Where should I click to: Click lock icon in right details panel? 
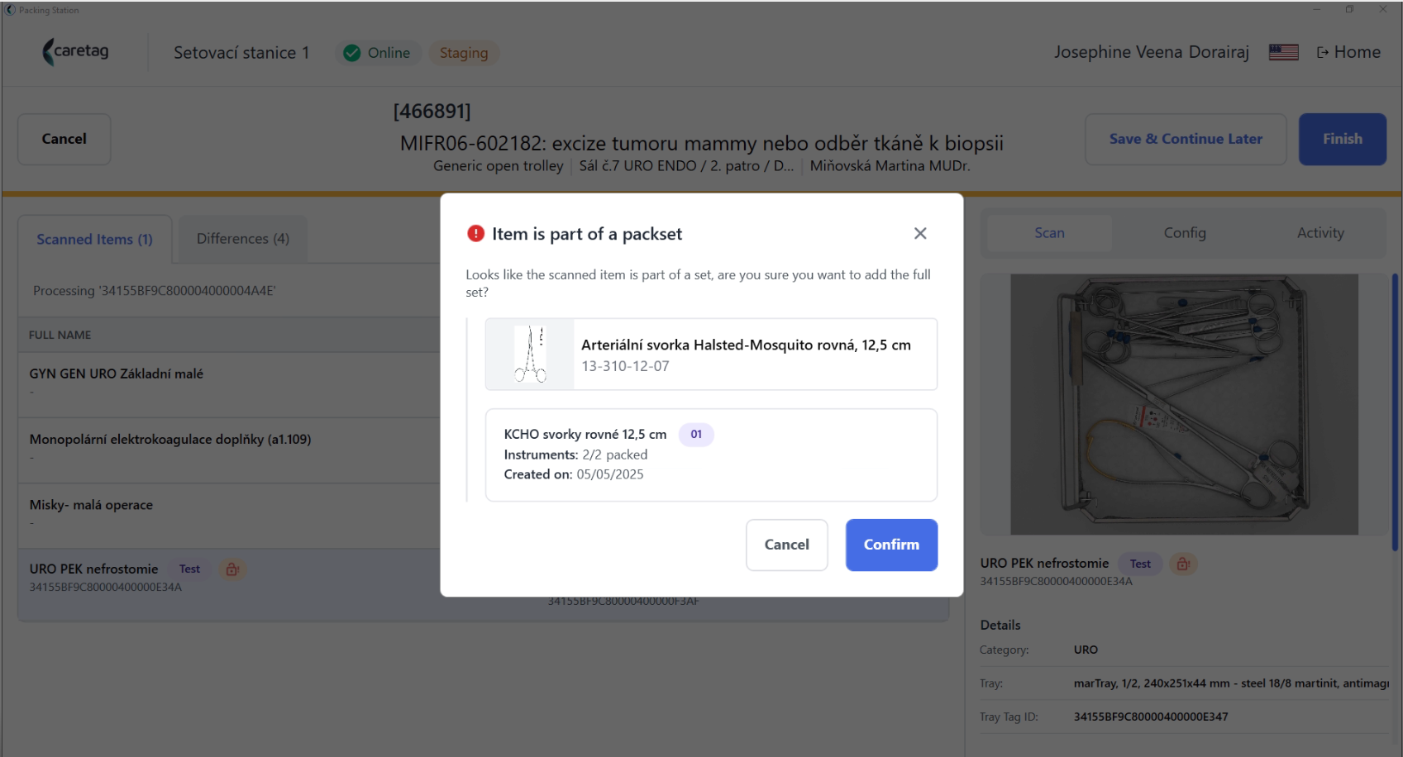(x=1183, y=564)
